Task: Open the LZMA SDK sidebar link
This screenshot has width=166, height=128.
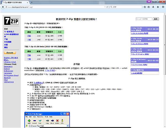Action: click(11, 35)
